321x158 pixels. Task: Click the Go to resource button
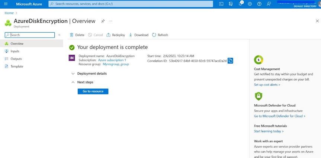pos(93,91)
